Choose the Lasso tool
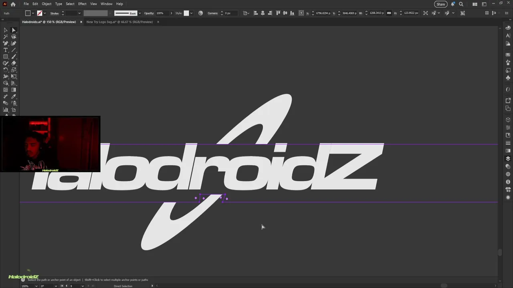Viewport: 513px width, 288px height. tap(14, 37)
